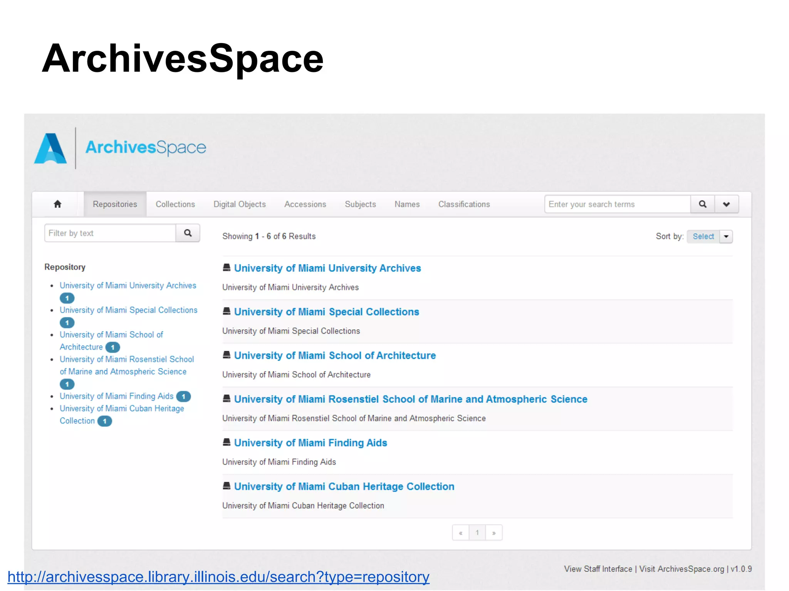Click repository icon beside Cuban Heritage Collection result

227,486
